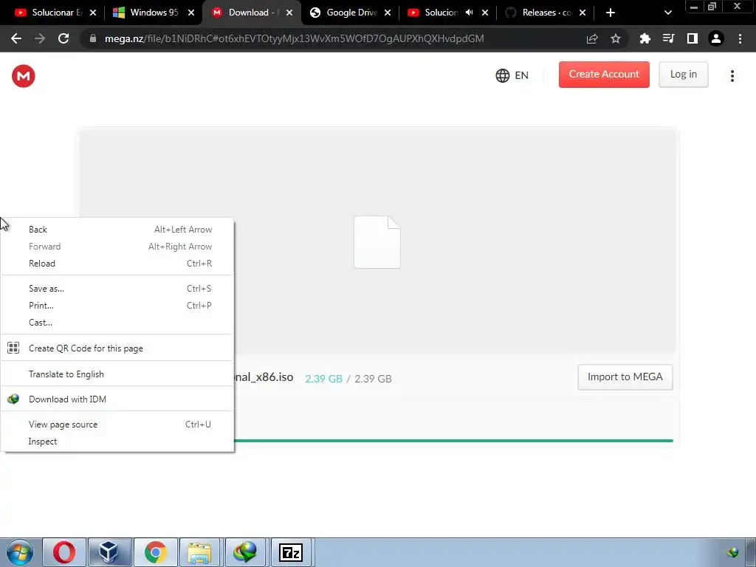Choose Print... in context menu
This screenshot has width=756, height=567.
coord(117,305)
